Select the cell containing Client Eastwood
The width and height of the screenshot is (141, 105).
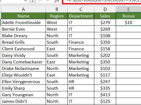(x=23, y=49)
